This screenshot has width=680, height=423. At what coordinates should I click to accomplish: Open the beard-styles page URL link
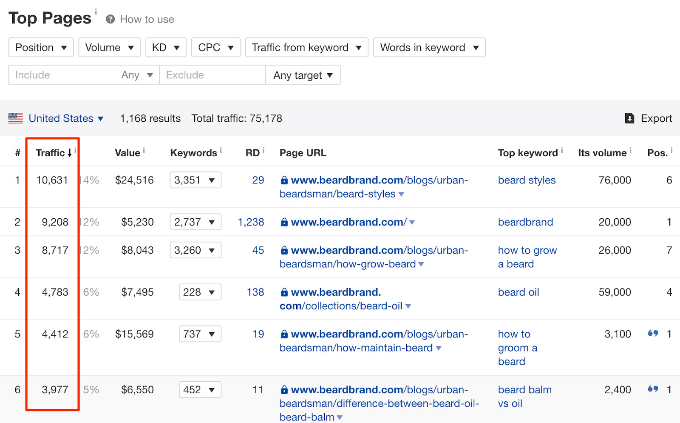pos(374,187)
